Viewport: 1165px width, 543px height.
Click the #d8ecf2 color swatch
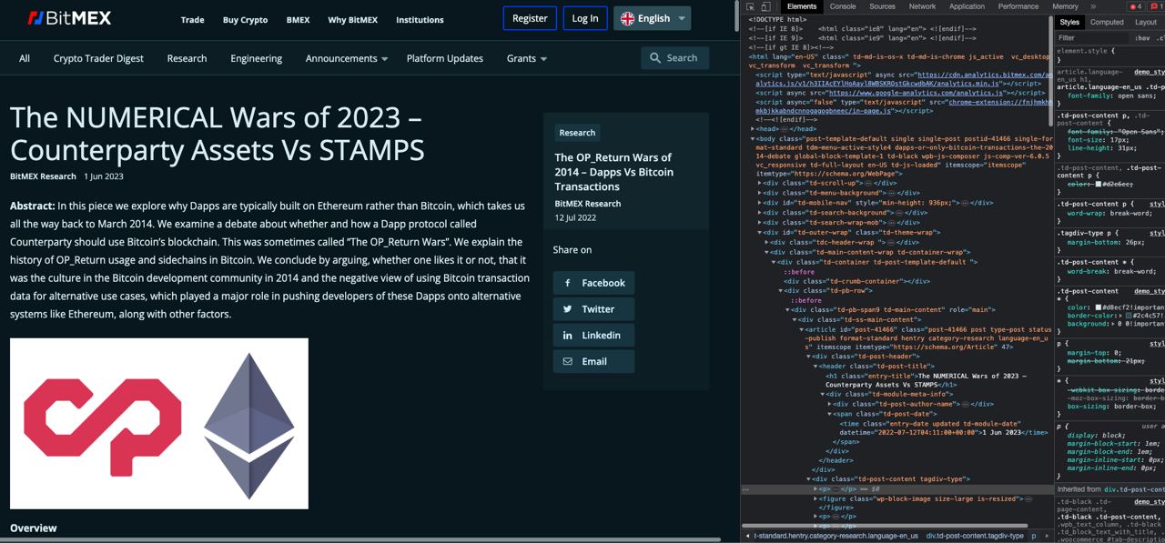[1098, 307]
